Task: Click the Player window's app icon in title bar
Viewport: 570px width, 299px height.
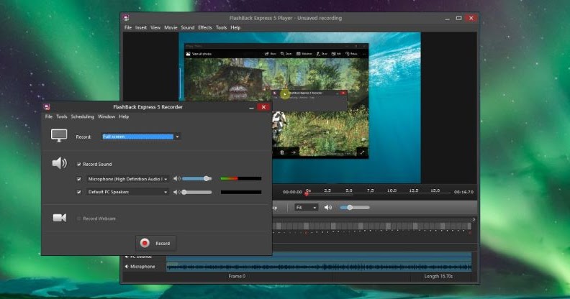Action: tap(126, 18)
